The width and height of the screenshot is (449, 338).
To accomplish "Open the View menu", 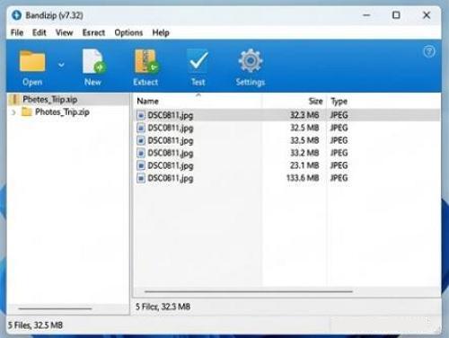I will click(x=65, y=32).
